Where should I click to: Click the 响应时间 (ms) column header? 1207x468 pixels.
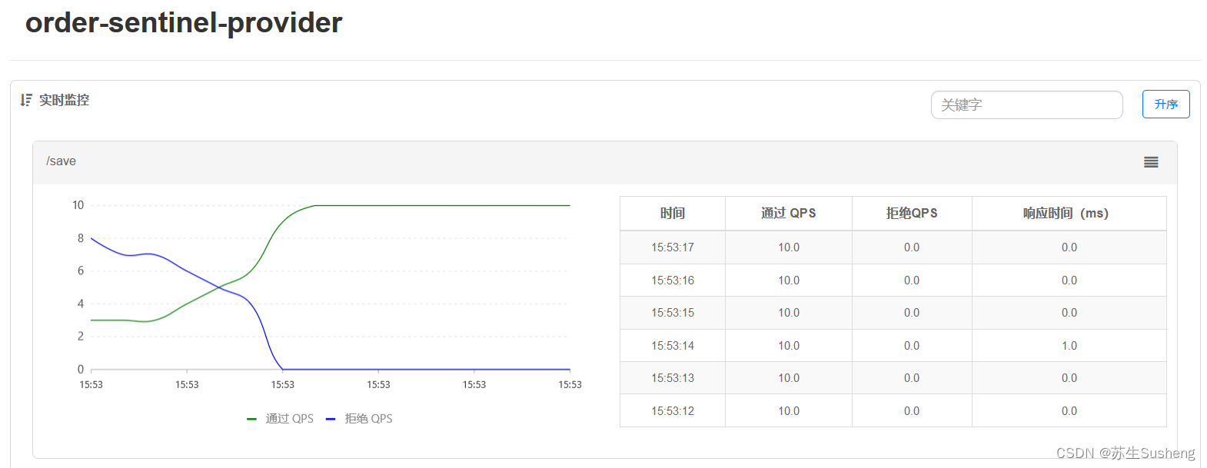pos(1069,214)
